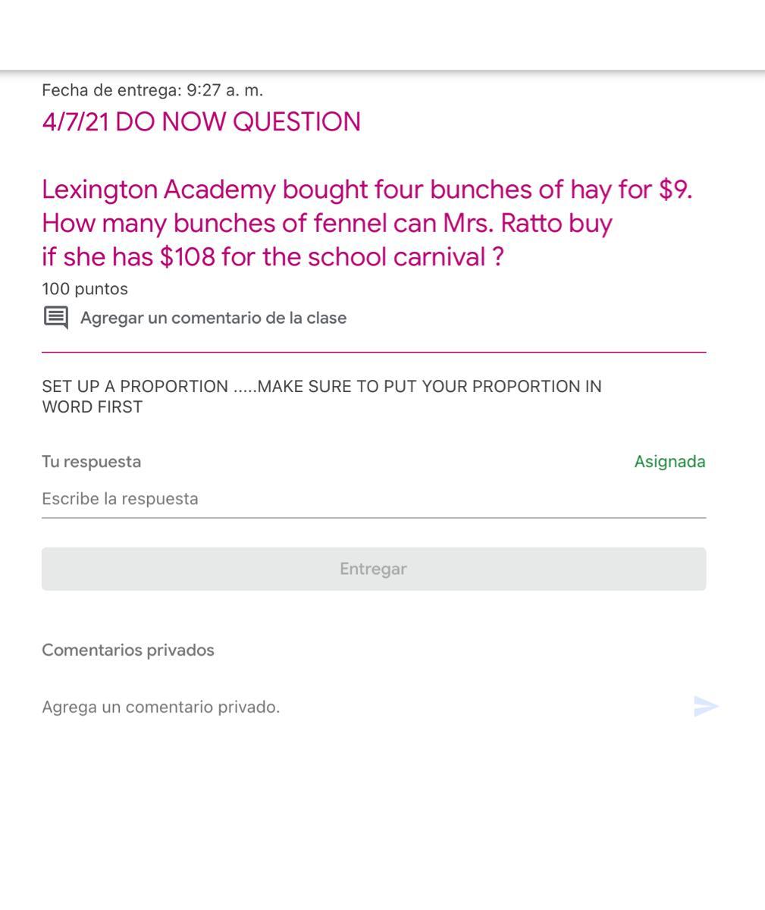
Task: Focus the Escribe la respuesta answer field
Action: pyautogui.click(x=374, y=499)
